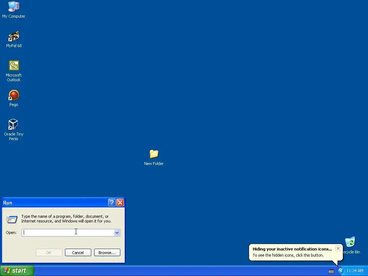
Task: Click the Open text field in Run
Action: click(68, 233)
